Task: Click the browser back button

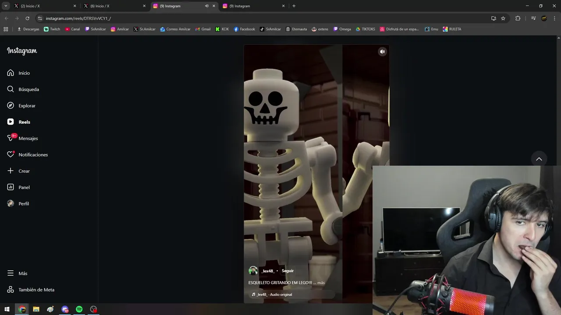Action: click(x=6, y=18)
